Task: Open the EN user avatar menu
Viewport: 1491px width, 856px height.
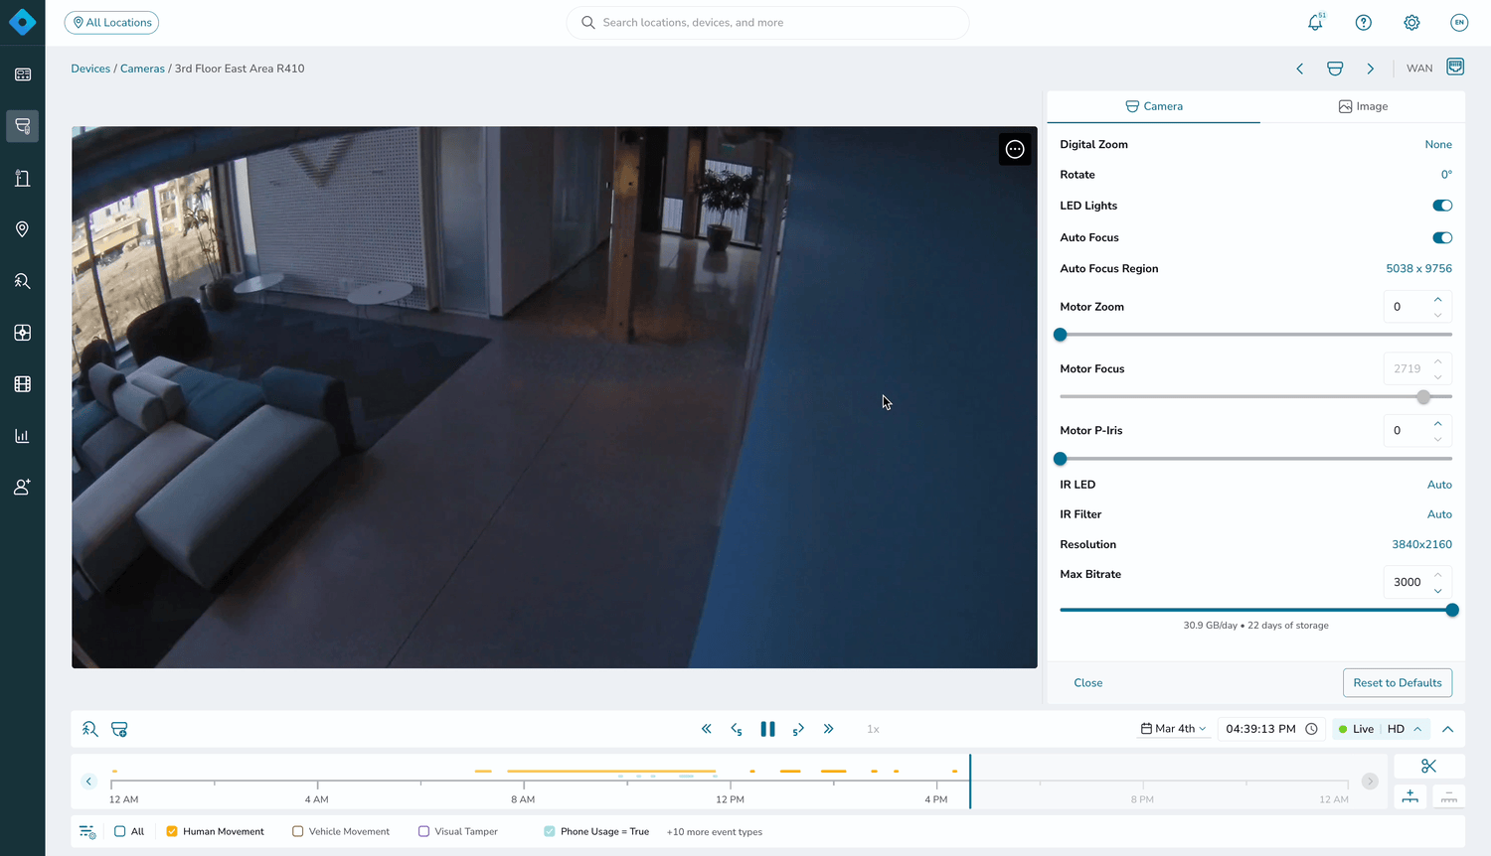Action: pyautogui.click(x=1459, y=22)
